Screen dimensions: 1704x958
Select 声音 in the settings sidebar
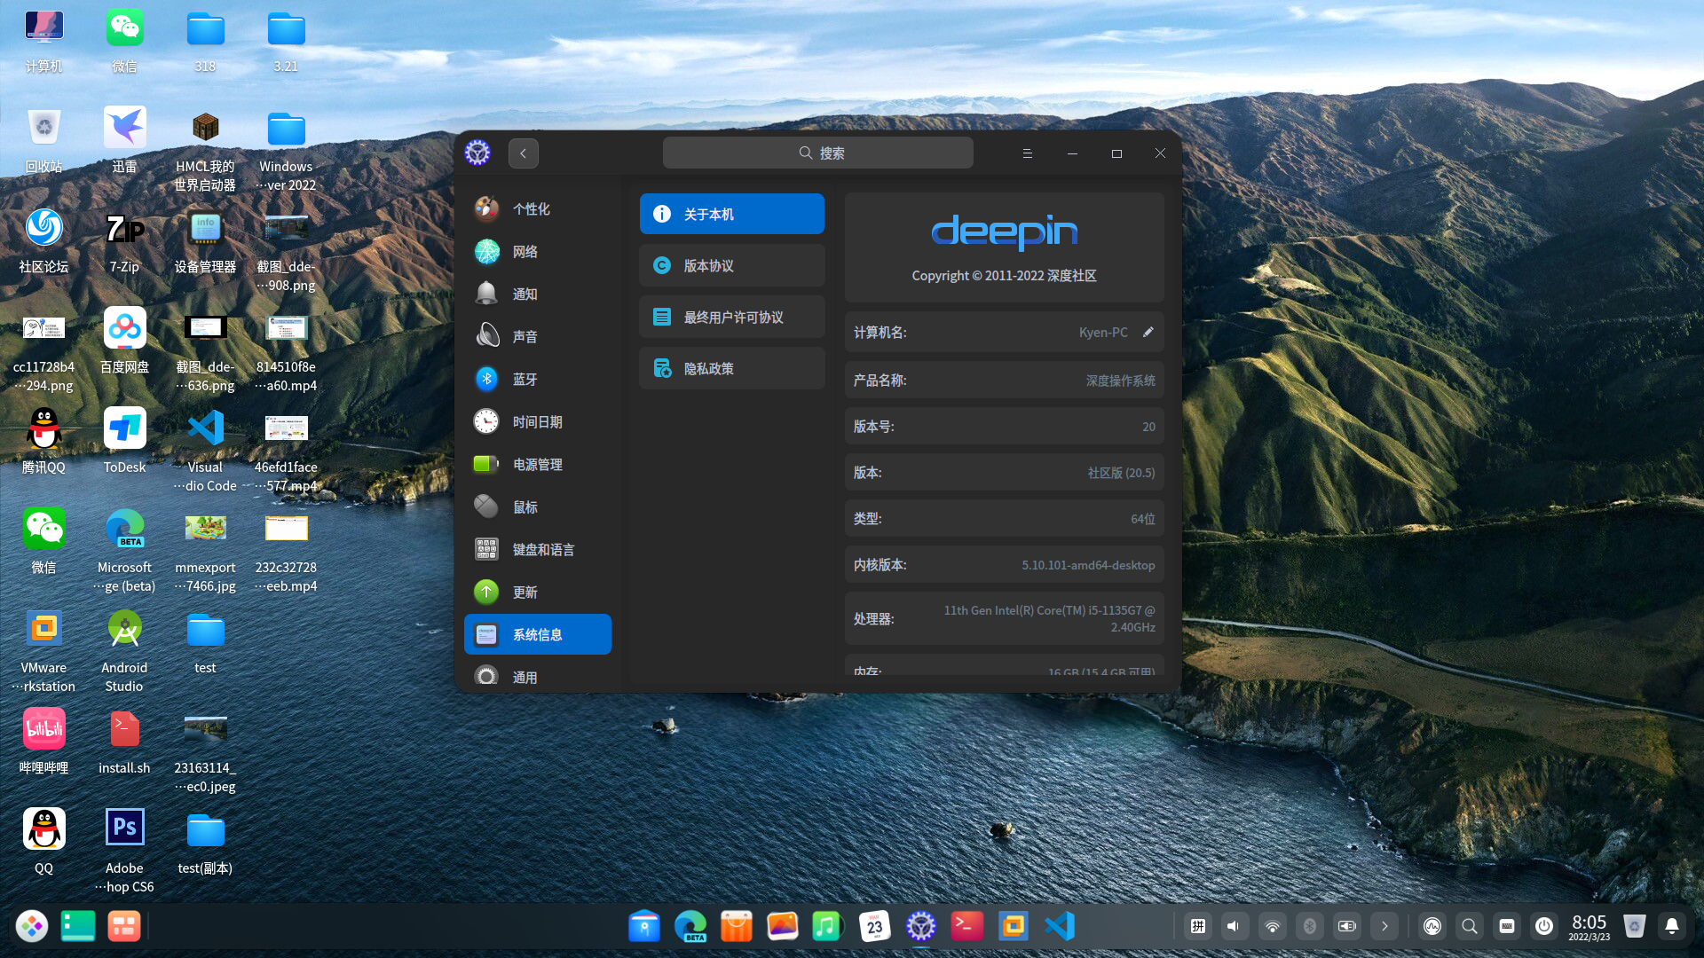coord(525,336)
